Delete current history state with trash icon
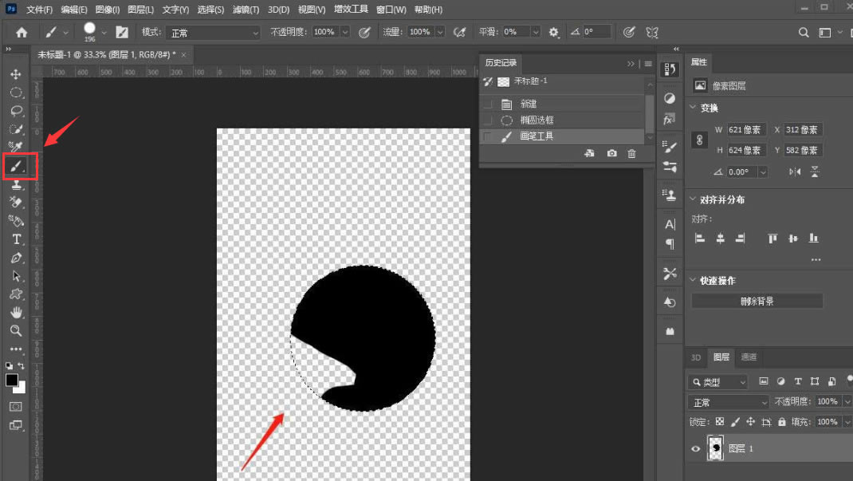This screenshot has height=481, width=853. click(x=631, y=153)
